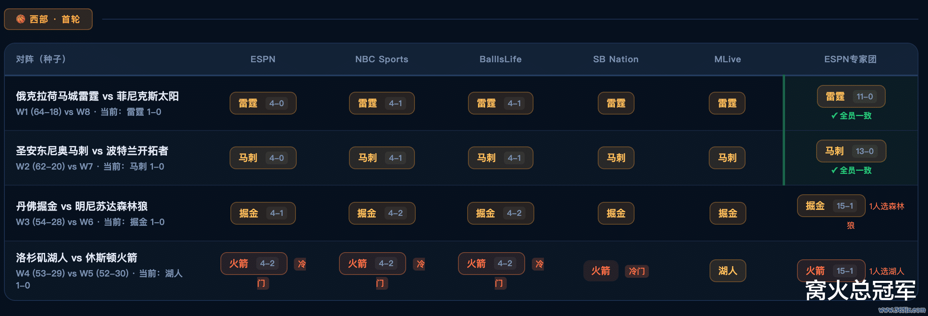This screenshot has height=316, width=928.
Task: Click the MLive column header
Action: [x=728, y=59]
